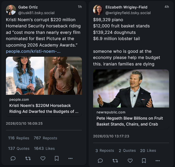Image resolution: width=175 pixels, height=167 pixels.
Task: View the 1643 Likes list
Action: (x=44, y=148)
